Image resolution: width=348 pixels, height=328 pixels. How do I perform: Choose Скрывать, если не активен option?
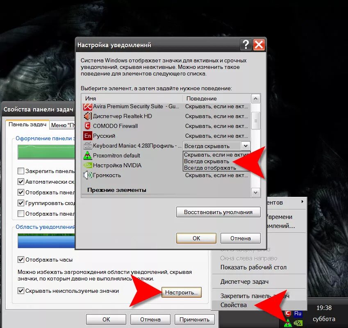click(216, 155)
